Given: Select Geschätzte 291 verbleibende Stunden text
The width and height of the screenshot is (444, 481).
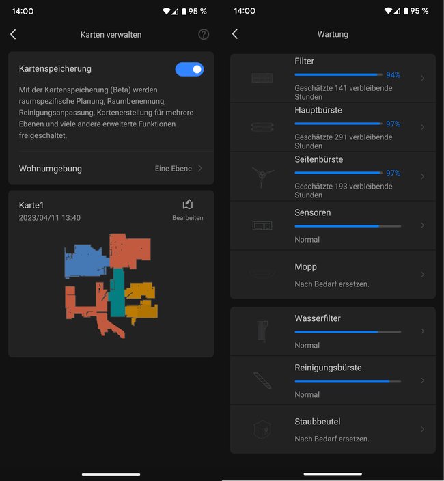Looking at the screenshot, I should tap(344, 141).
